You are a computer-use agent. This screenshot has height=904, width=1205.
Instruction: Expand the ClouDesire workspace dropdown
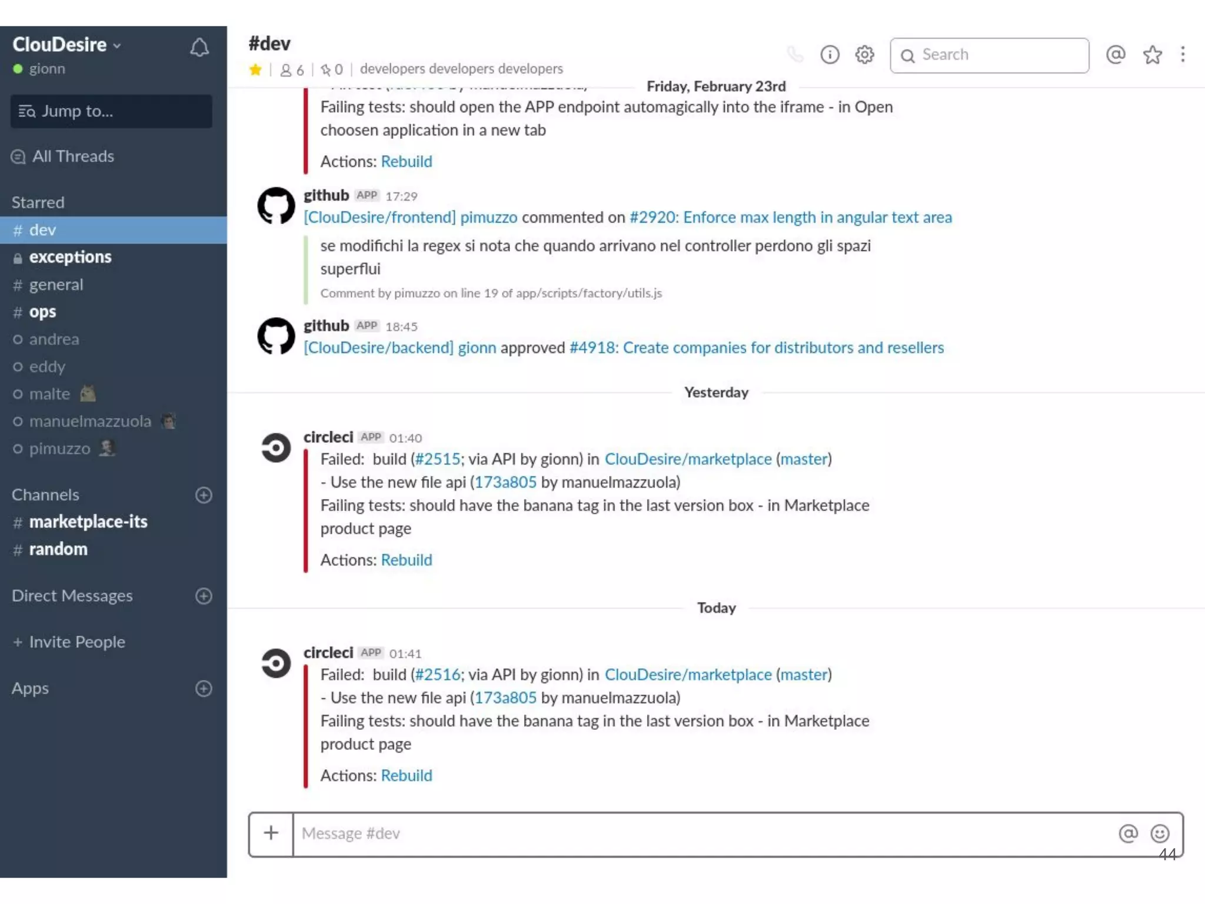(x=66, y=45)
